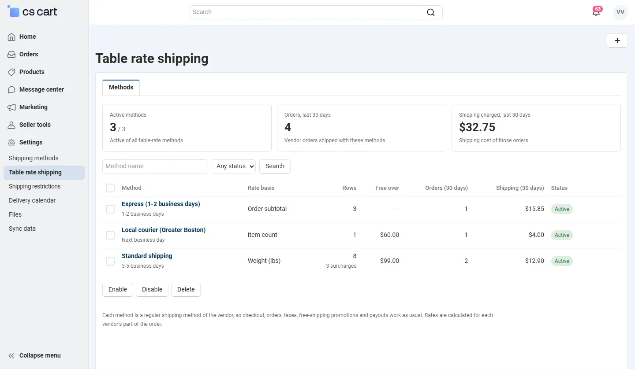
Task: Click the Settings gear icon
Action: pyautogui.click(x=11, y=143)
